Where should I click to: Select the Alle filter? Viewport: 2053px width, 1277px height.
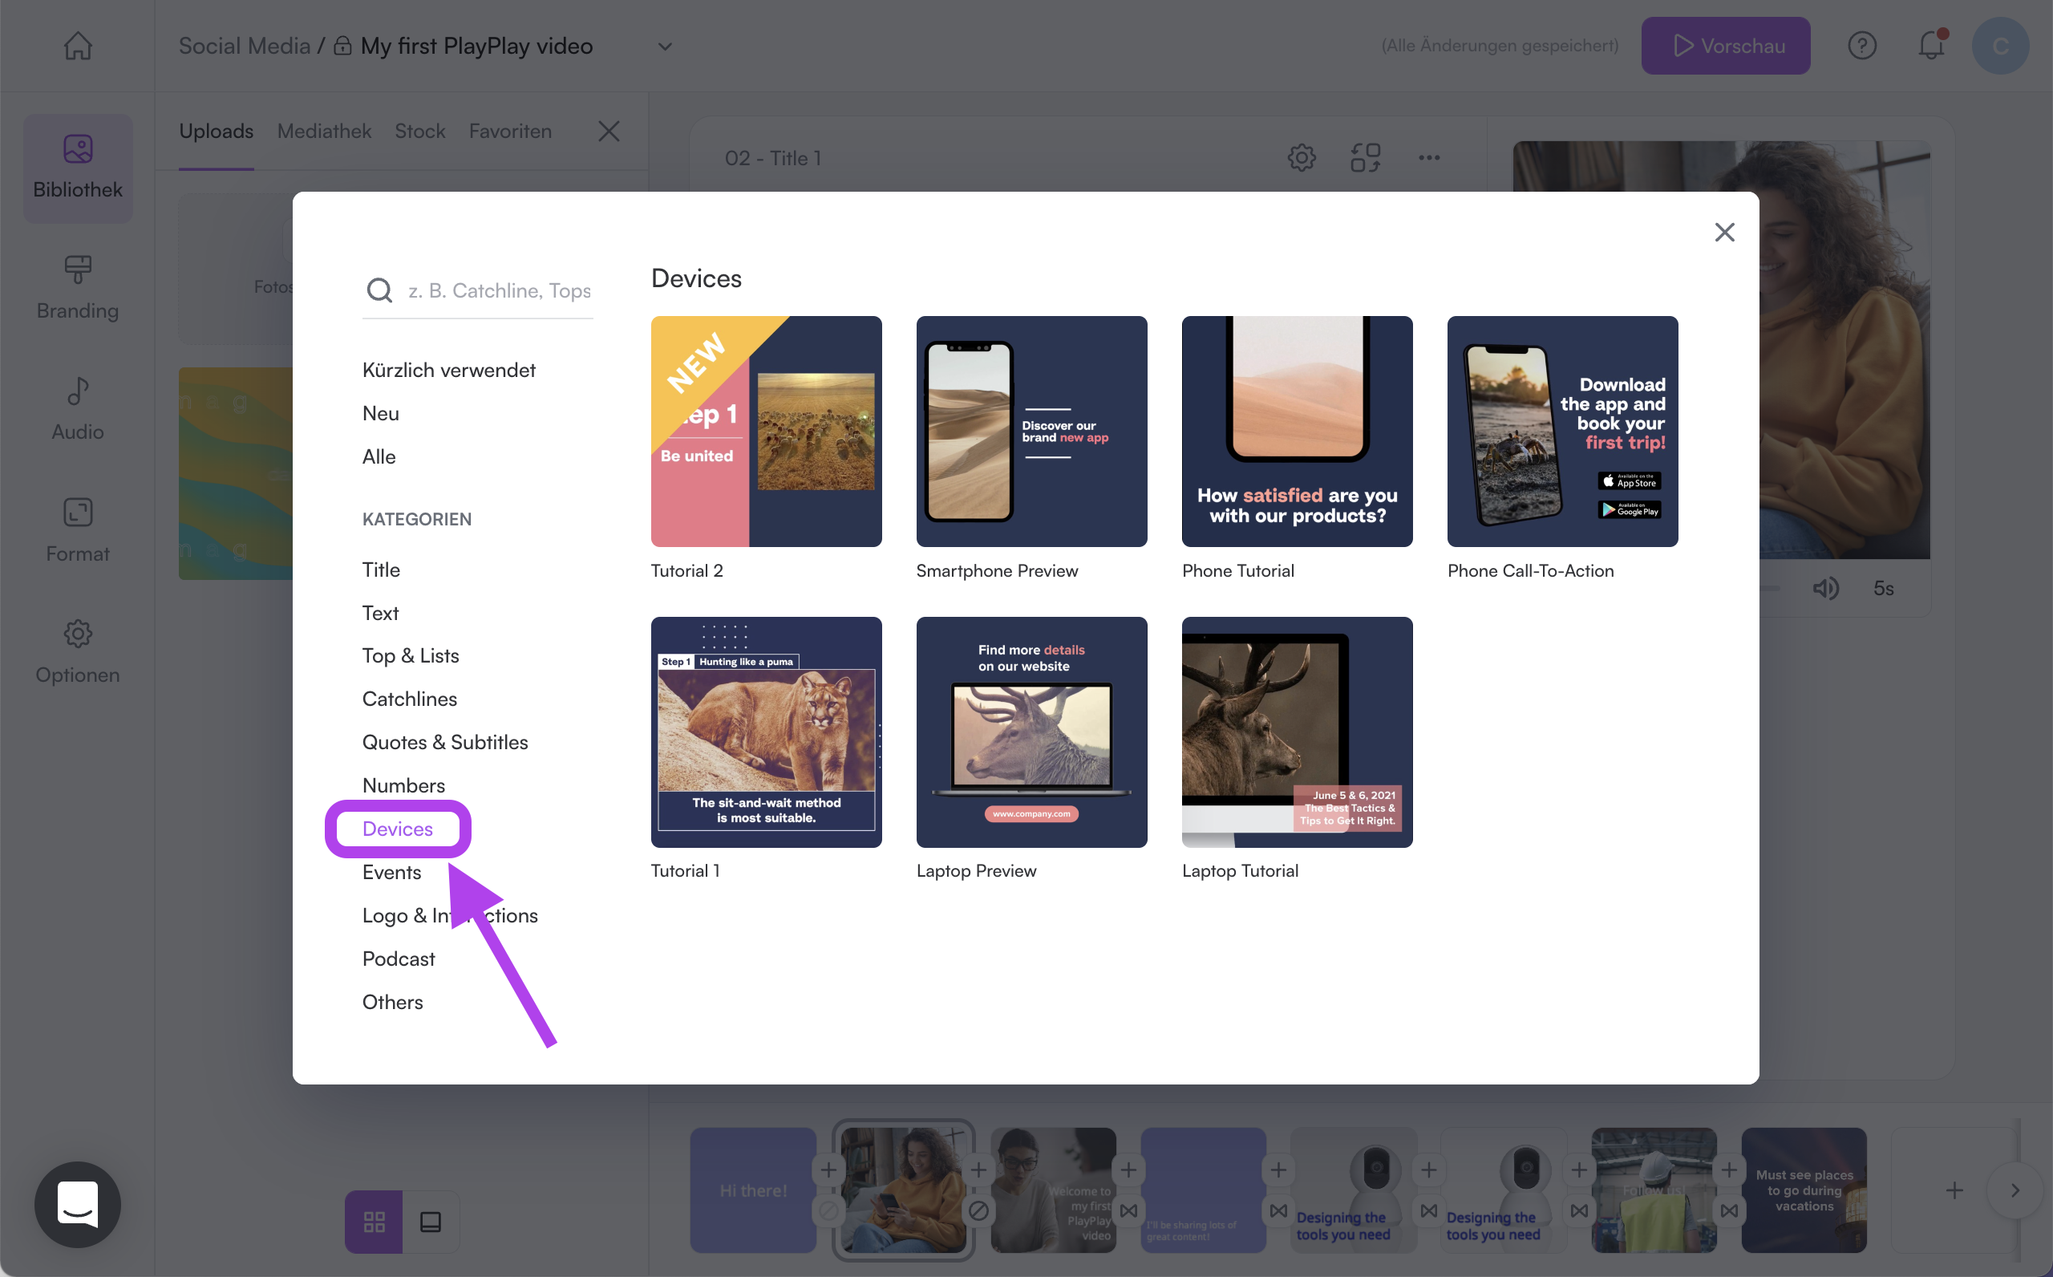pyautogui.click(x=379, y=456)
